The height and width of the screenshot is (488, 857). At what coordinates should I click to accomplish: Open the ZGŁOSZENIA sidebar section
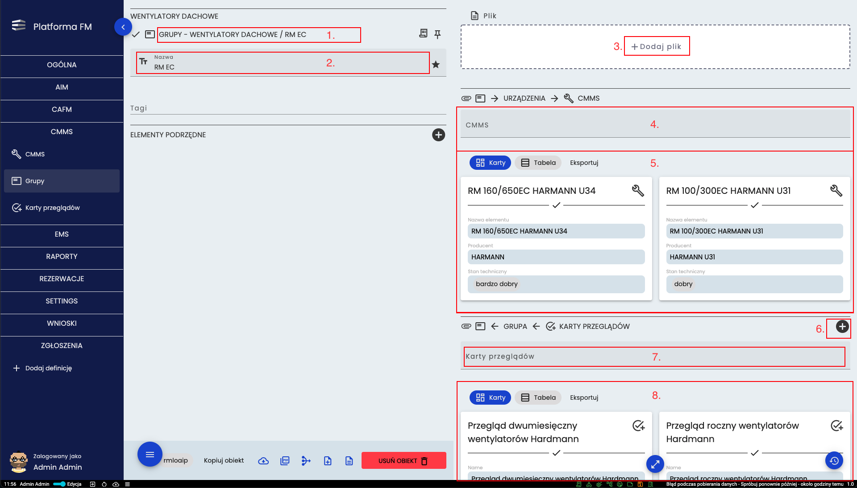pos(62,346)
